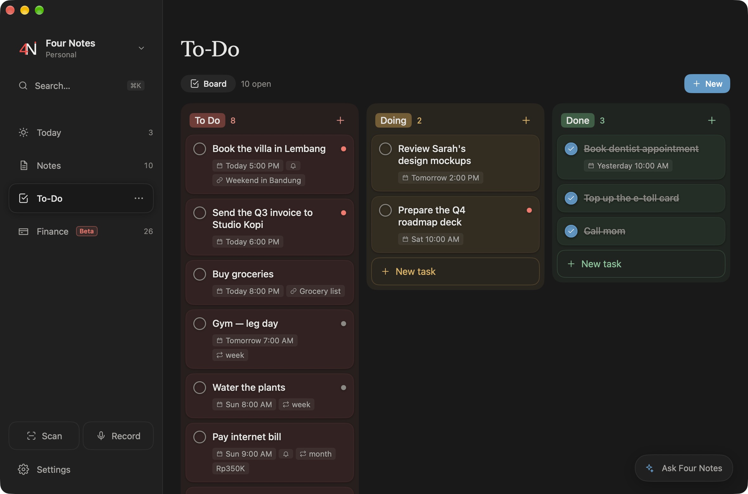Click the gray priority dot on Gym leg day
This screenshot has width=748, height=494.
344,324
